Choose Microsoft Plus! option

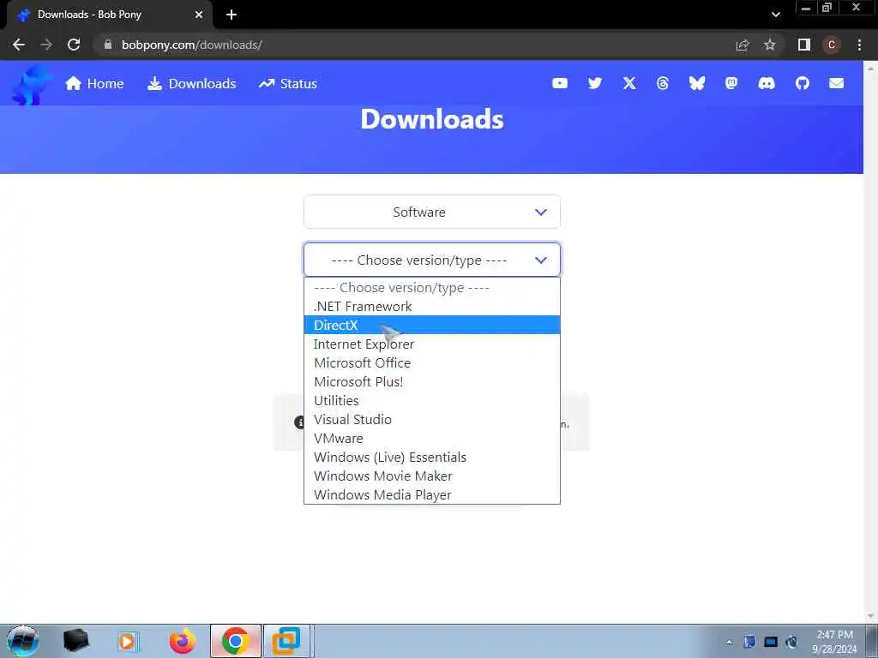click(x=432, y=381)
